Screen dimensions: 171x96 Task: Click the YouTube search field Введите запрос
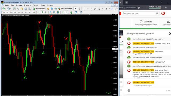point(138,13)
